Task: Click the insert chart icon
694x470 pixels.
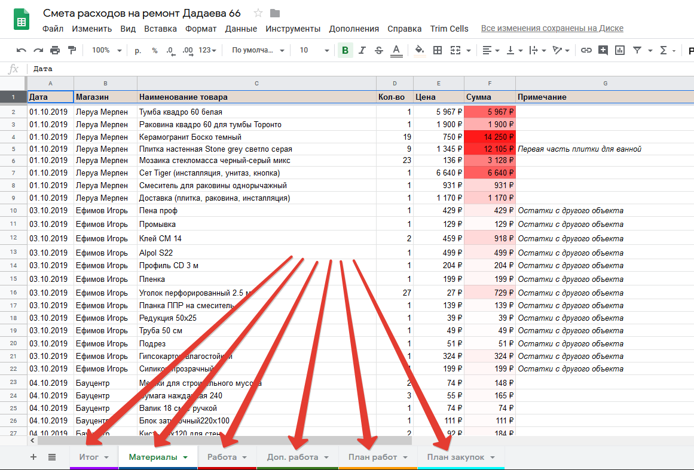Action: (620, 50)
